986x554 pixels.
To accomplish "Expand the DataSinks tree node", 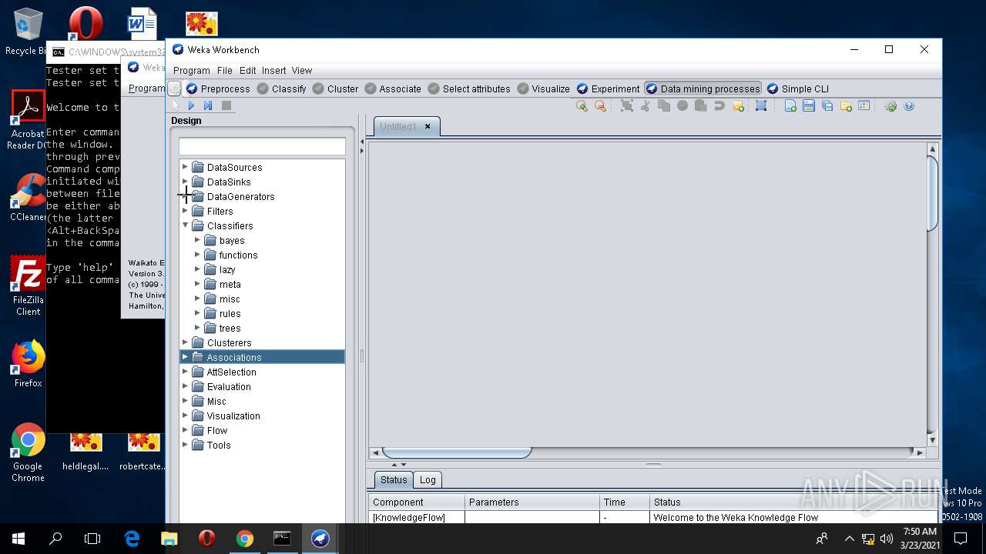I will point(185,182).
